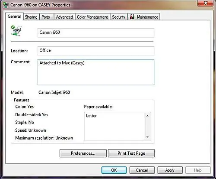Click inside the Comment text box

pos(96,72)
